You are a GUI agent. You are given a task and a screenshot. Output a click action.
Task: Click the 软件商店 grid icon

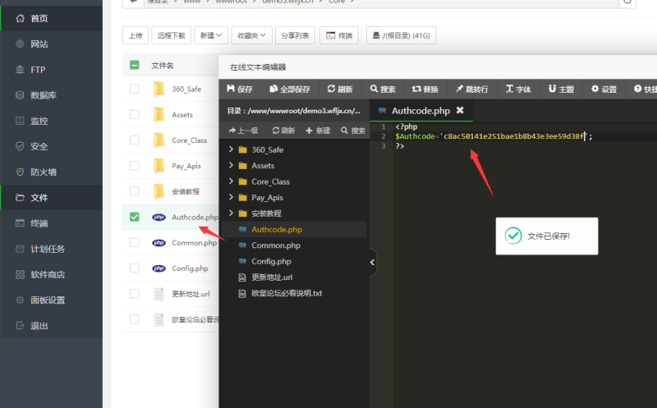pyautogui.click(x=20, y=274)
